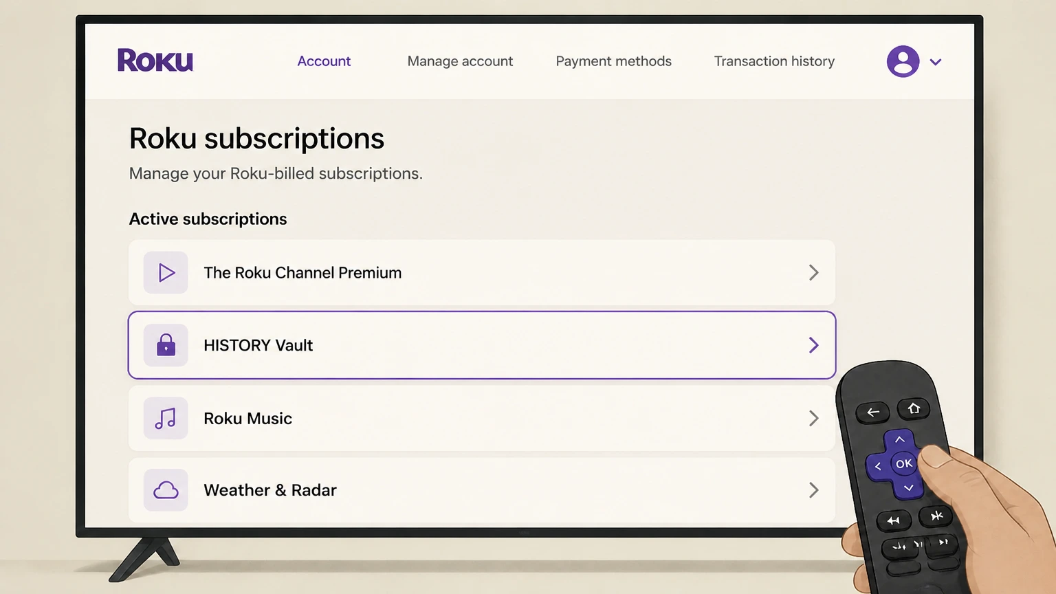Image resolution: width=1056 pixels, height=594 pixels.
Task: Expand the HISTORY Vault chevron
Action: 814,345
